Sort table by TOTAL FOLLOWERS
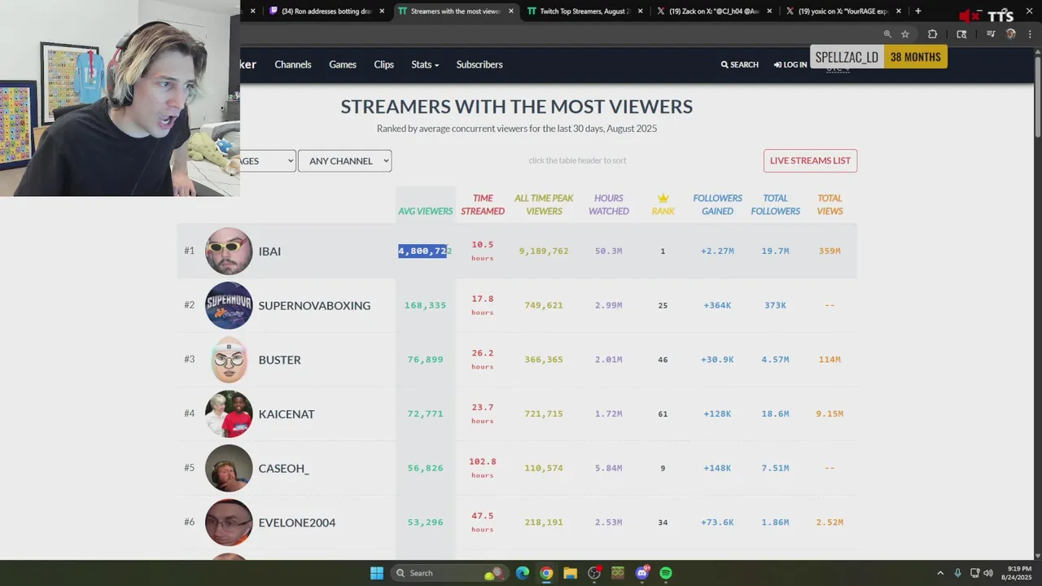The width and height of the screenshot is (1042, 586). coord(775,204)
